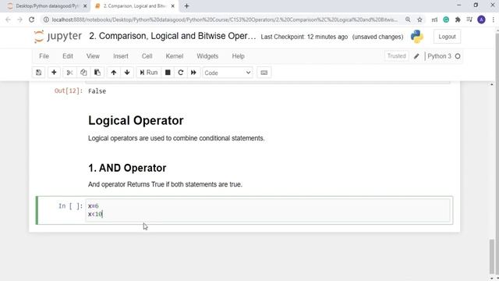
Task: Close the first Desktop/Python browser tab
Action: (85, 6)
